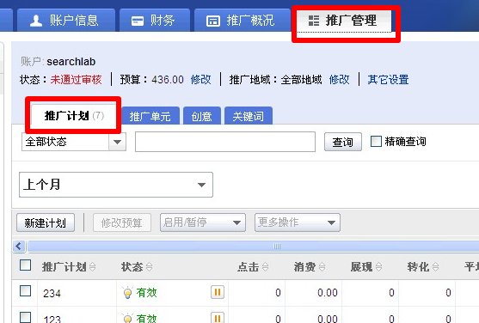
Task: Tick the checkbox for plan 234
Action: pyautogui.click(x=25, y=290)
